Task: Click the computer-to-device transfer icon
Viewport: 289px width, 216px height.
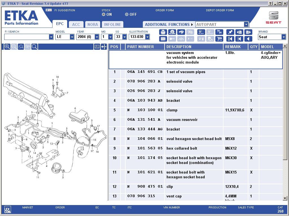Action: 201,39
